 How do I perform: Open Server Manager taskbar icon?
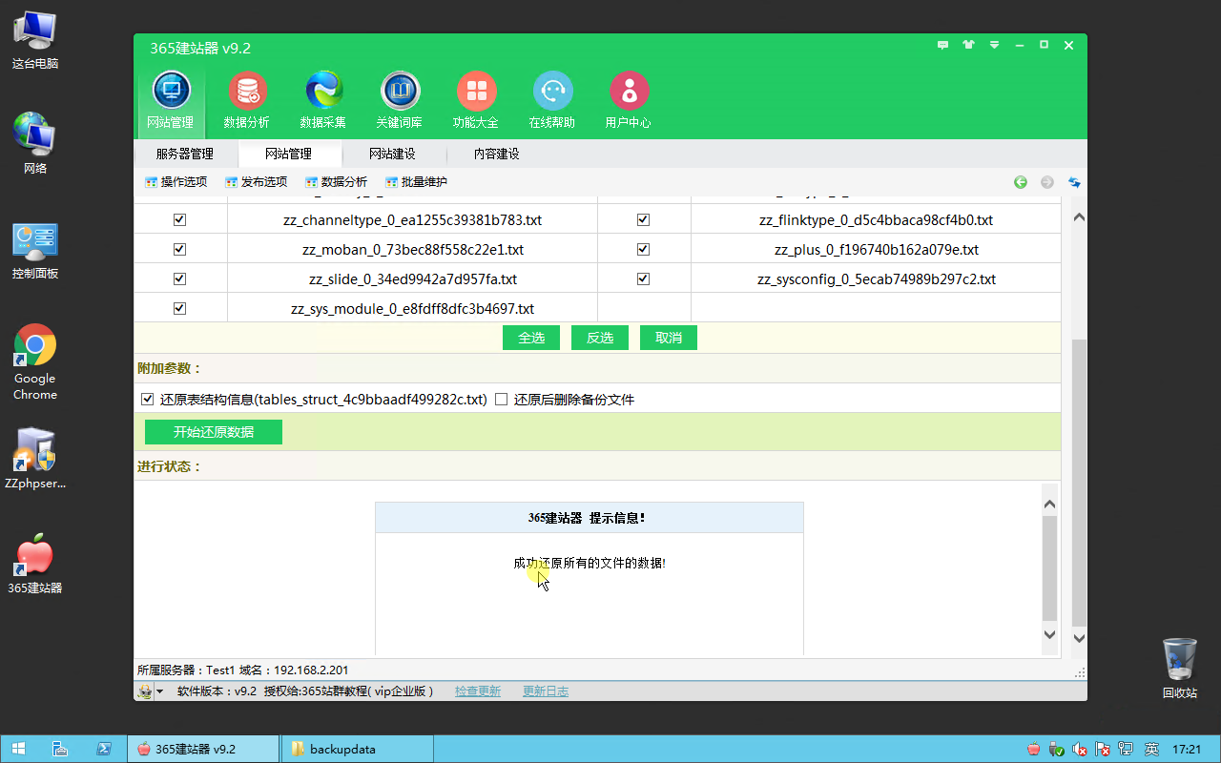click(x=59, y=749)
